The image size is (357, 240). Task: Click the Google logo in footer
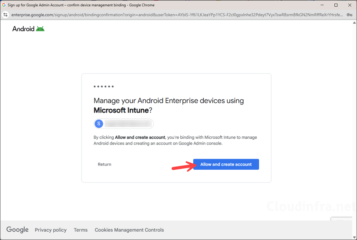pos(17,230)
